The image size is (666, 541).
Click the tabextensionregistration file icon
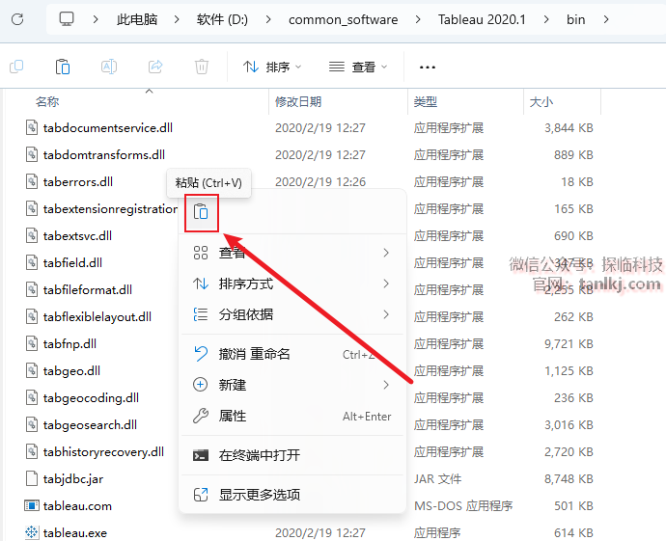[32, 208]
